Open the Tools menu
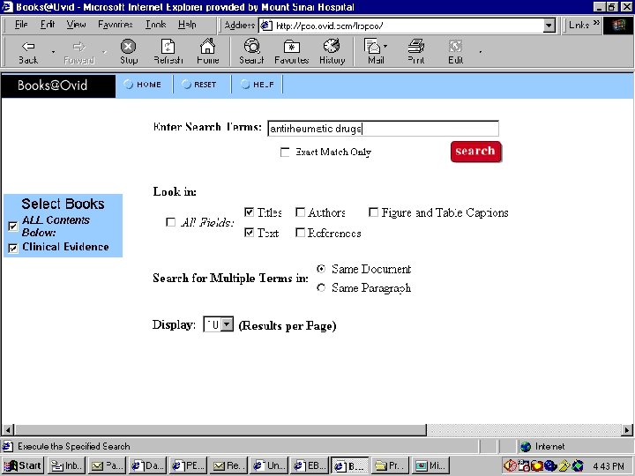This screenshot has height=476, width=635. pos(156,25)
